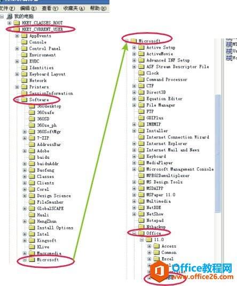Select the 我的电脑 computer icon

(9, 17)
